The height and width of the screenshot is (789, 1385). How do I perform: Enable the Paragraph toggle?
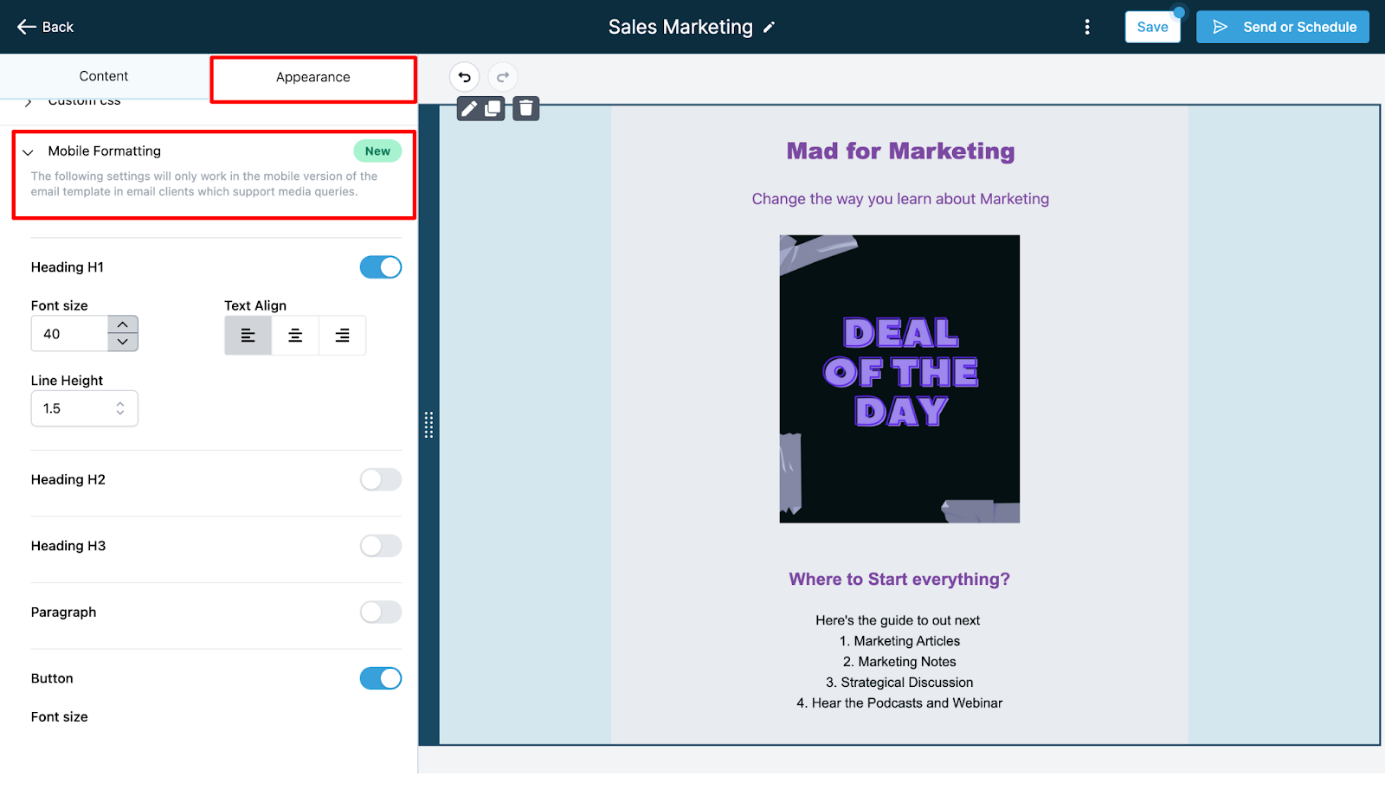tap(381, 612)
